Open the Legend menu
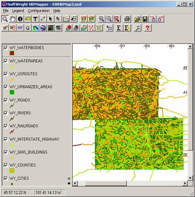The height and width of the screenshot is (197, 195). [x=18, y=11]
